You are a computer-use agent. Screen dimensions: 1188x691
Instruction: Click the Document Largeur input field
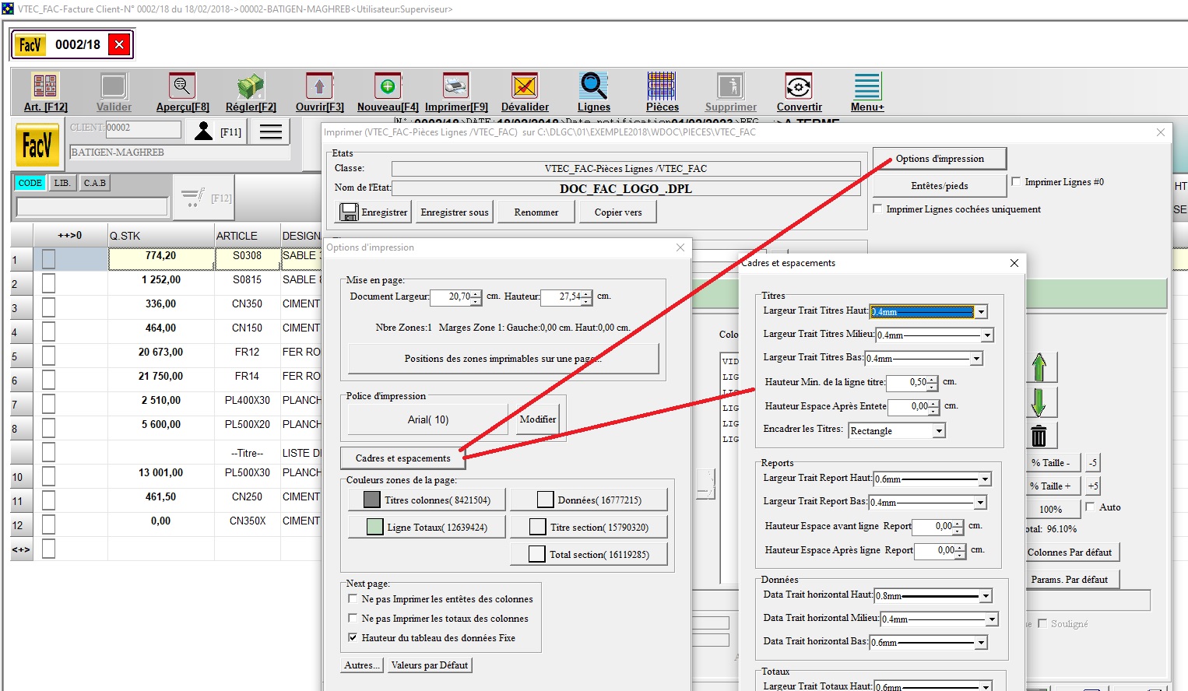click(x=451, y=296)
